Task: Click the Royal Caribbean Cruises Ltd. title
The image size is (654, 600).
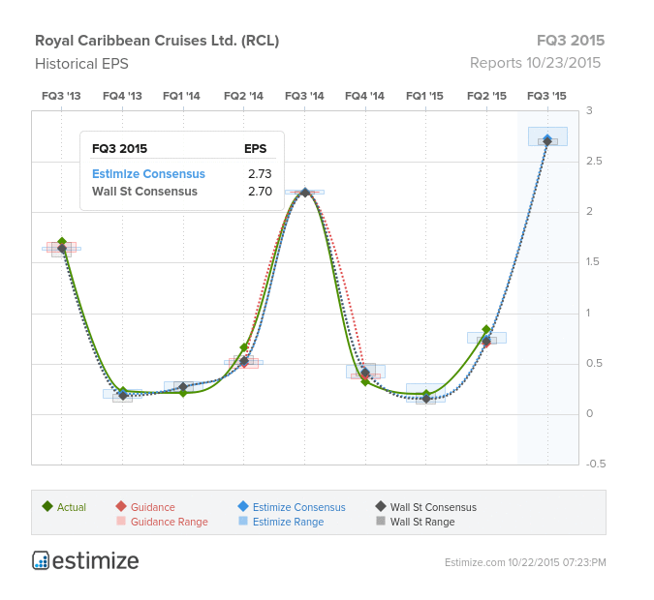Action: tap(157, 41)
